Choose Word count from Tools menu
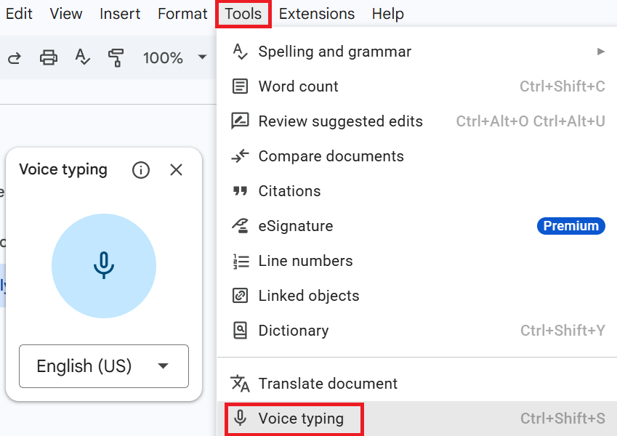617x436 pixels. coord(416,86)
